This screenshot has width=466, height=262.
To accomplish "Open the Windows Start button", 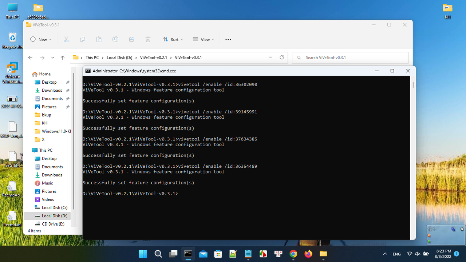I will click(143, 254).
